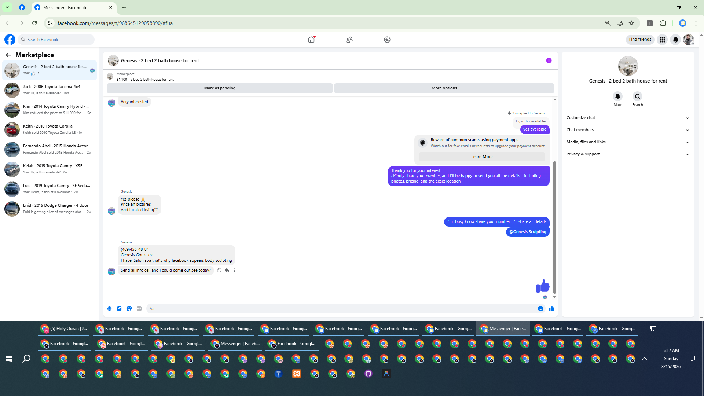Click the chat messages scrollbar

click(554, 227)
